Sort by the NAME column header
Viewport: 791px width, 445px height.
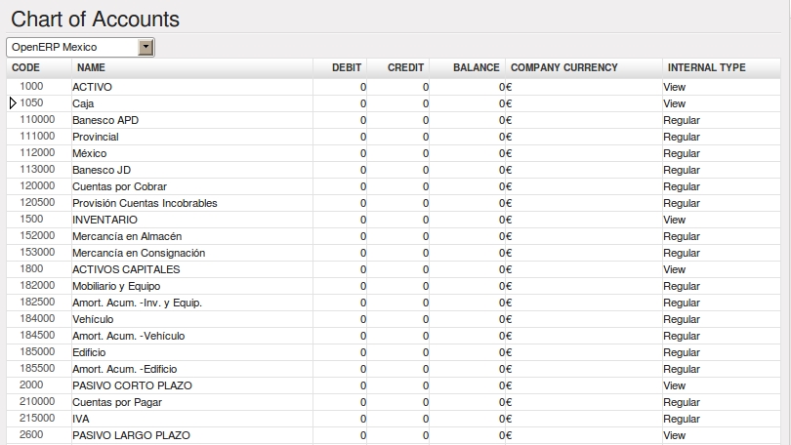91,67
